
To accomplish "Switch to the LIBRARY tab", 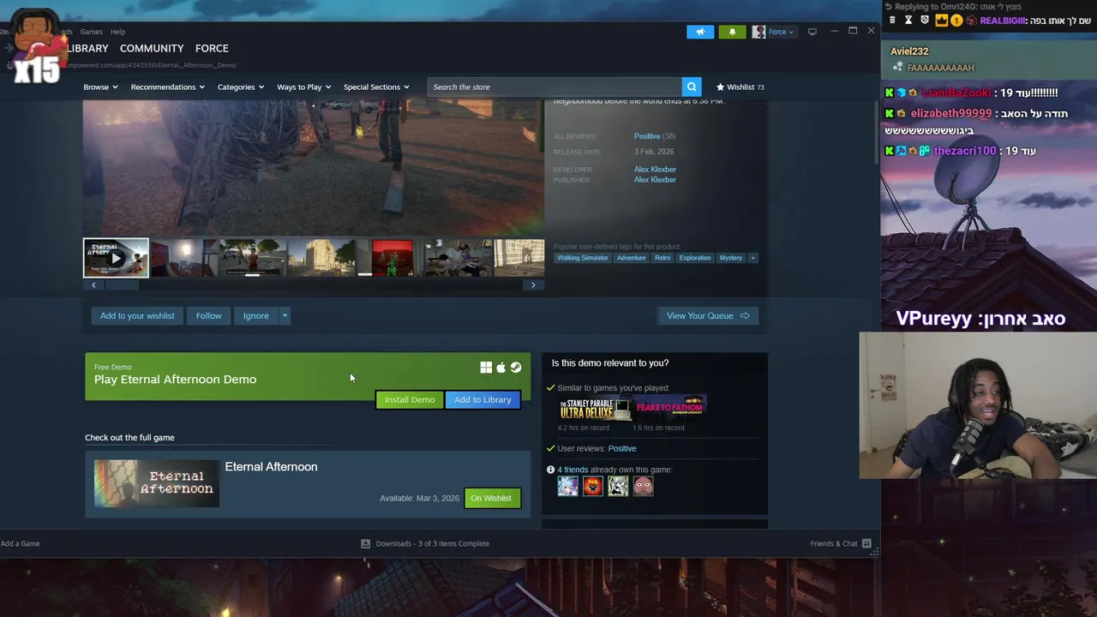I will coord(87,49).
